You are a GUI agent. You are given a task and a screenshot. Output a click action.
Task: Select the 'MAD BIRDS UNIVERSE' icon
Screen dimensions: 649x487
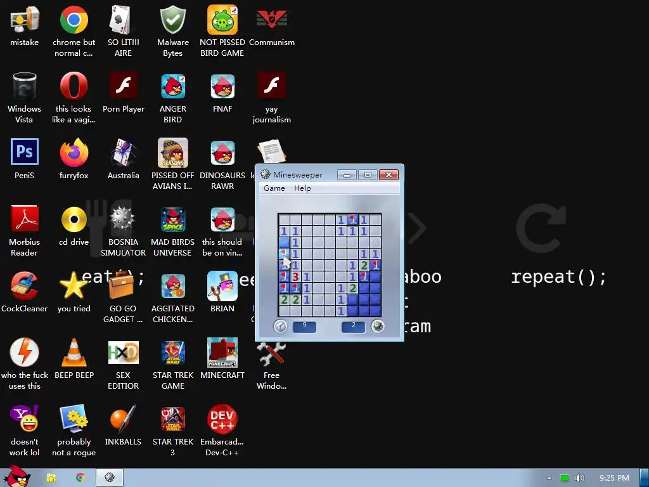click(172, 231)
